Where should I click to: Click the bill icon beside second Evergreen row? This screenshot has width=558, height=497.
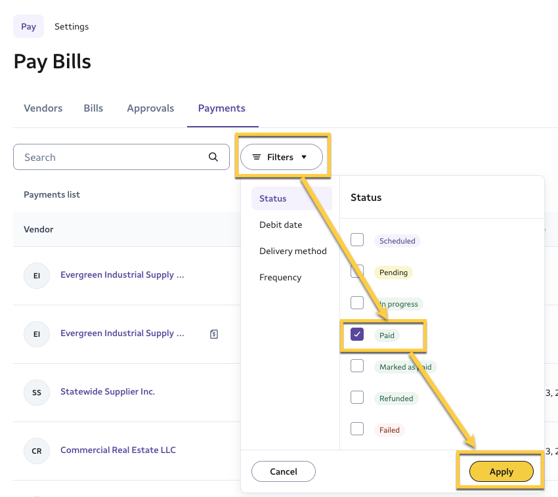[x=214, y=334]
